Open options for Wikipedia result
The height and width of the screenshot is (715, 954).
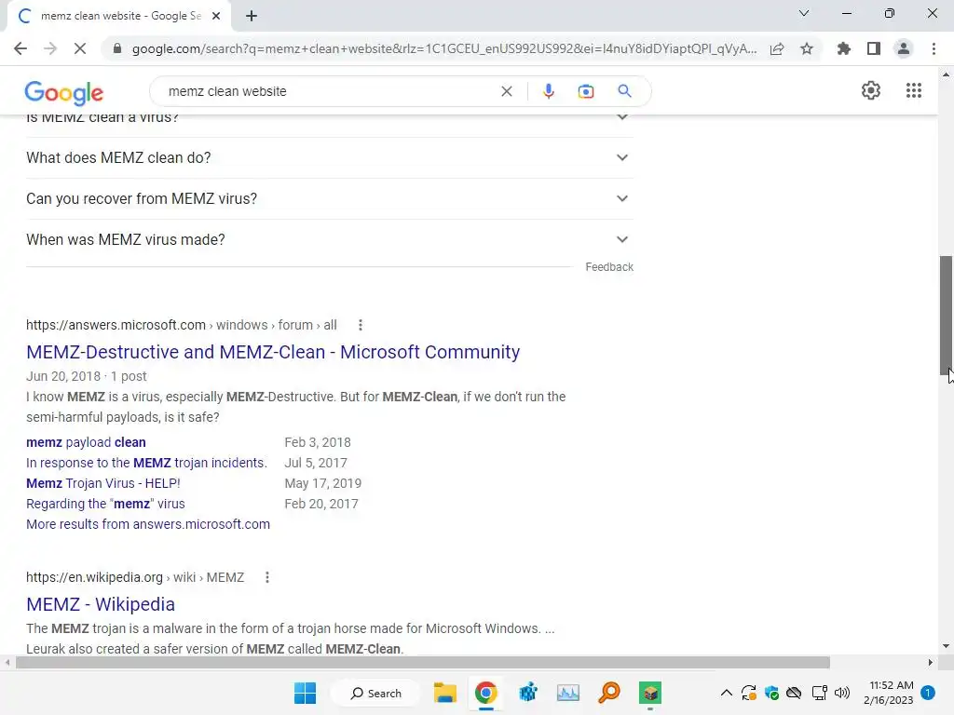267,577
